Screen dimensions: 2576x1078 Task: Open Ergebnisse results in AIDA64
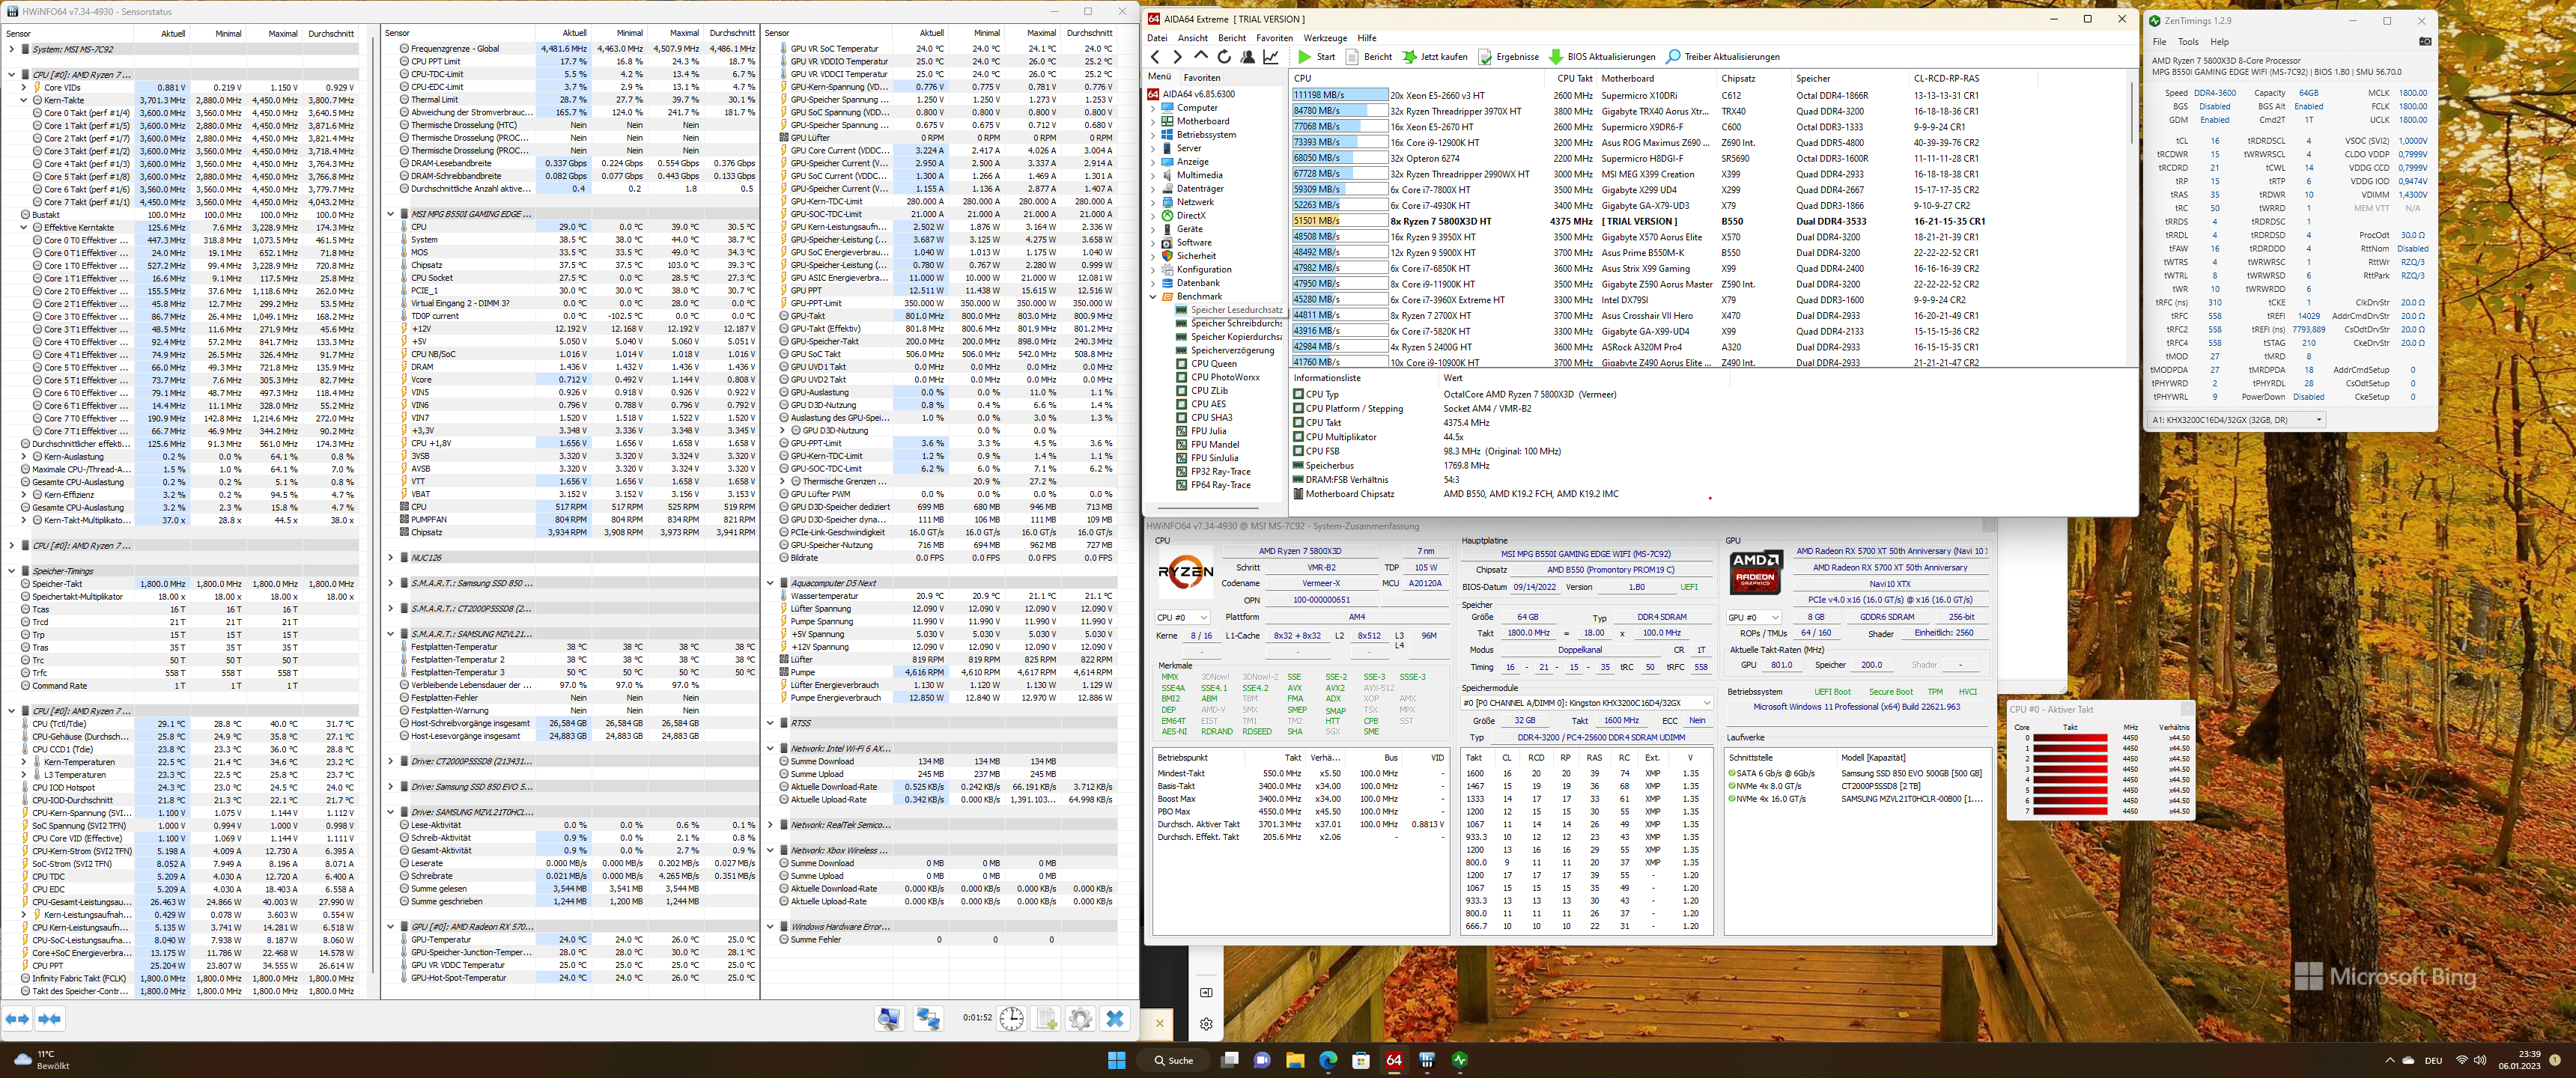tap(1509, 57)
